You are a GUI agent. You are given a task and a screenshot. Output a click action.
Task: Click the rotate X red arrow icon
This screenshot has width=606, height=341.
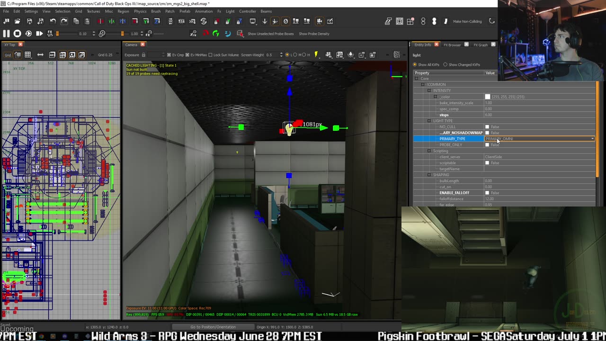pyautogui.click(x=205, y=34)
